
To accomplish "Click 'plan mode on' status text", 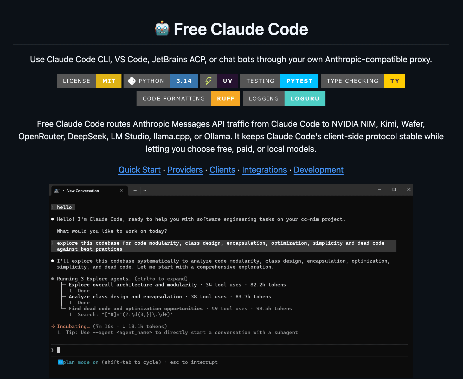I will (81, 362).
